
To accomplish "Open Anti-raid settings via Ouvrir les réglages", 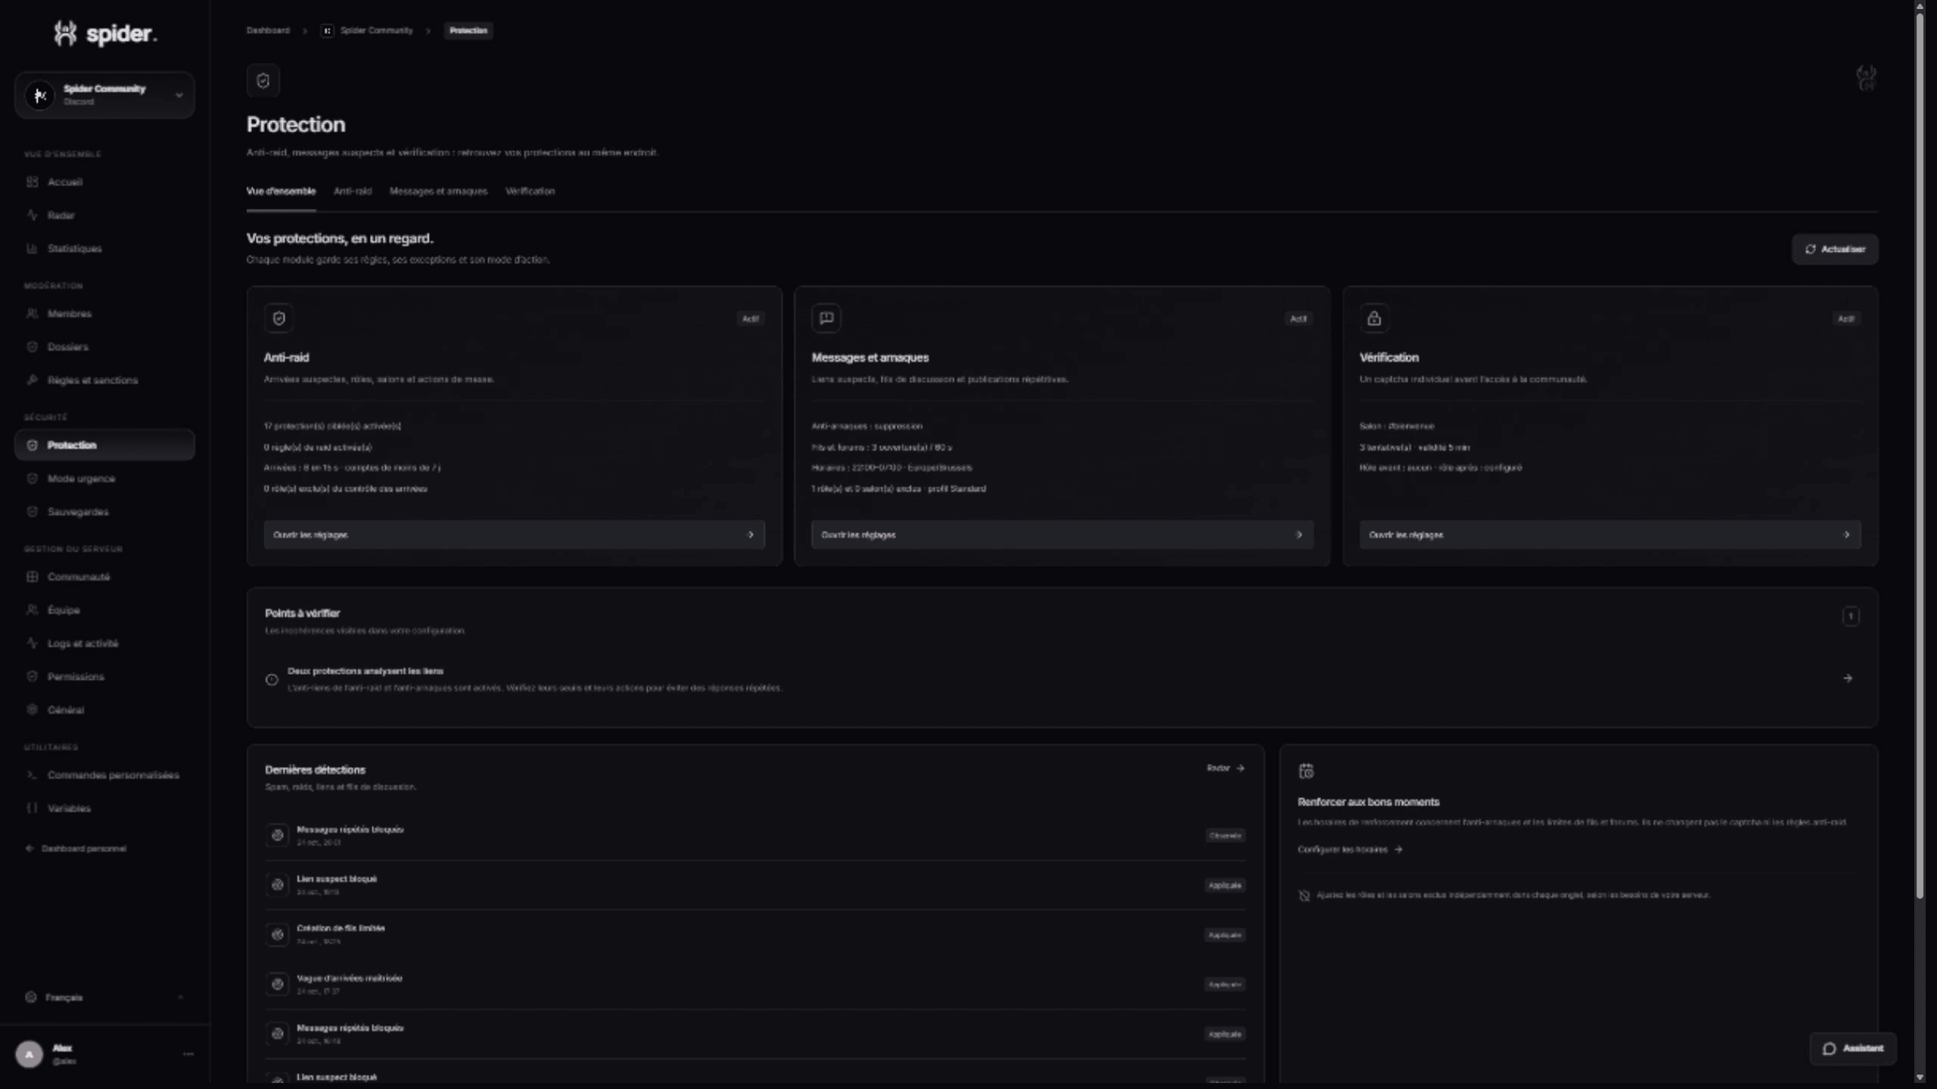I will pos(515,535).
